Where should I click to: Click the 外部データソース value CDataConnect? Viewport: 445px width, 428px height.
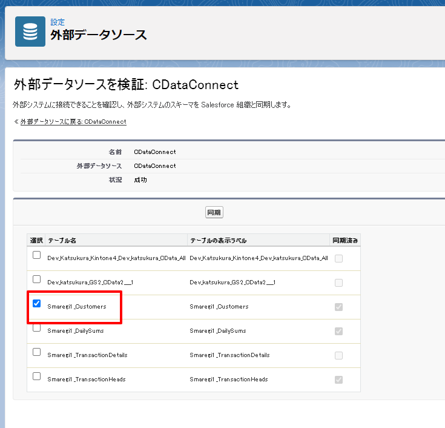pyautogui.click(x=155, y=166)
